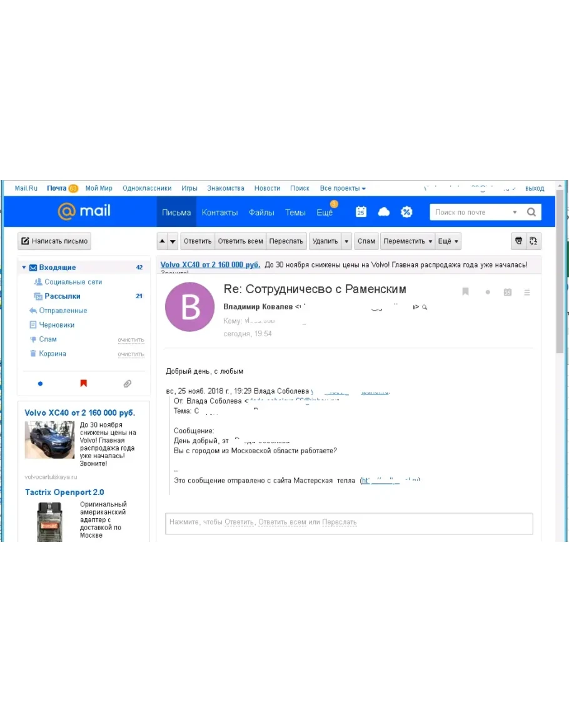Open the dropdown arrow next to Удалить
569x722 pixels.
pos(346,241)
